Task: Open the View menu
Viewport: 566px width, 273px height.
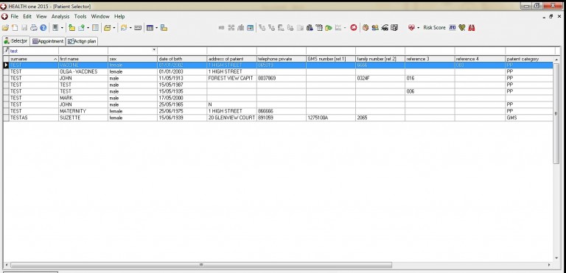Action: 41,17
